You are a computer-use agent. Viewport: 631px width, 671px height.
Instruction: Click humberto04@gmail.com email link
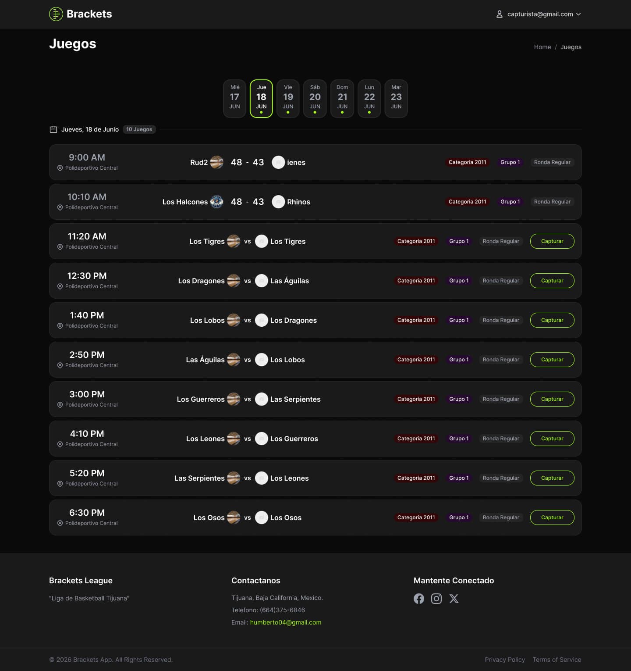click(286, 622)
